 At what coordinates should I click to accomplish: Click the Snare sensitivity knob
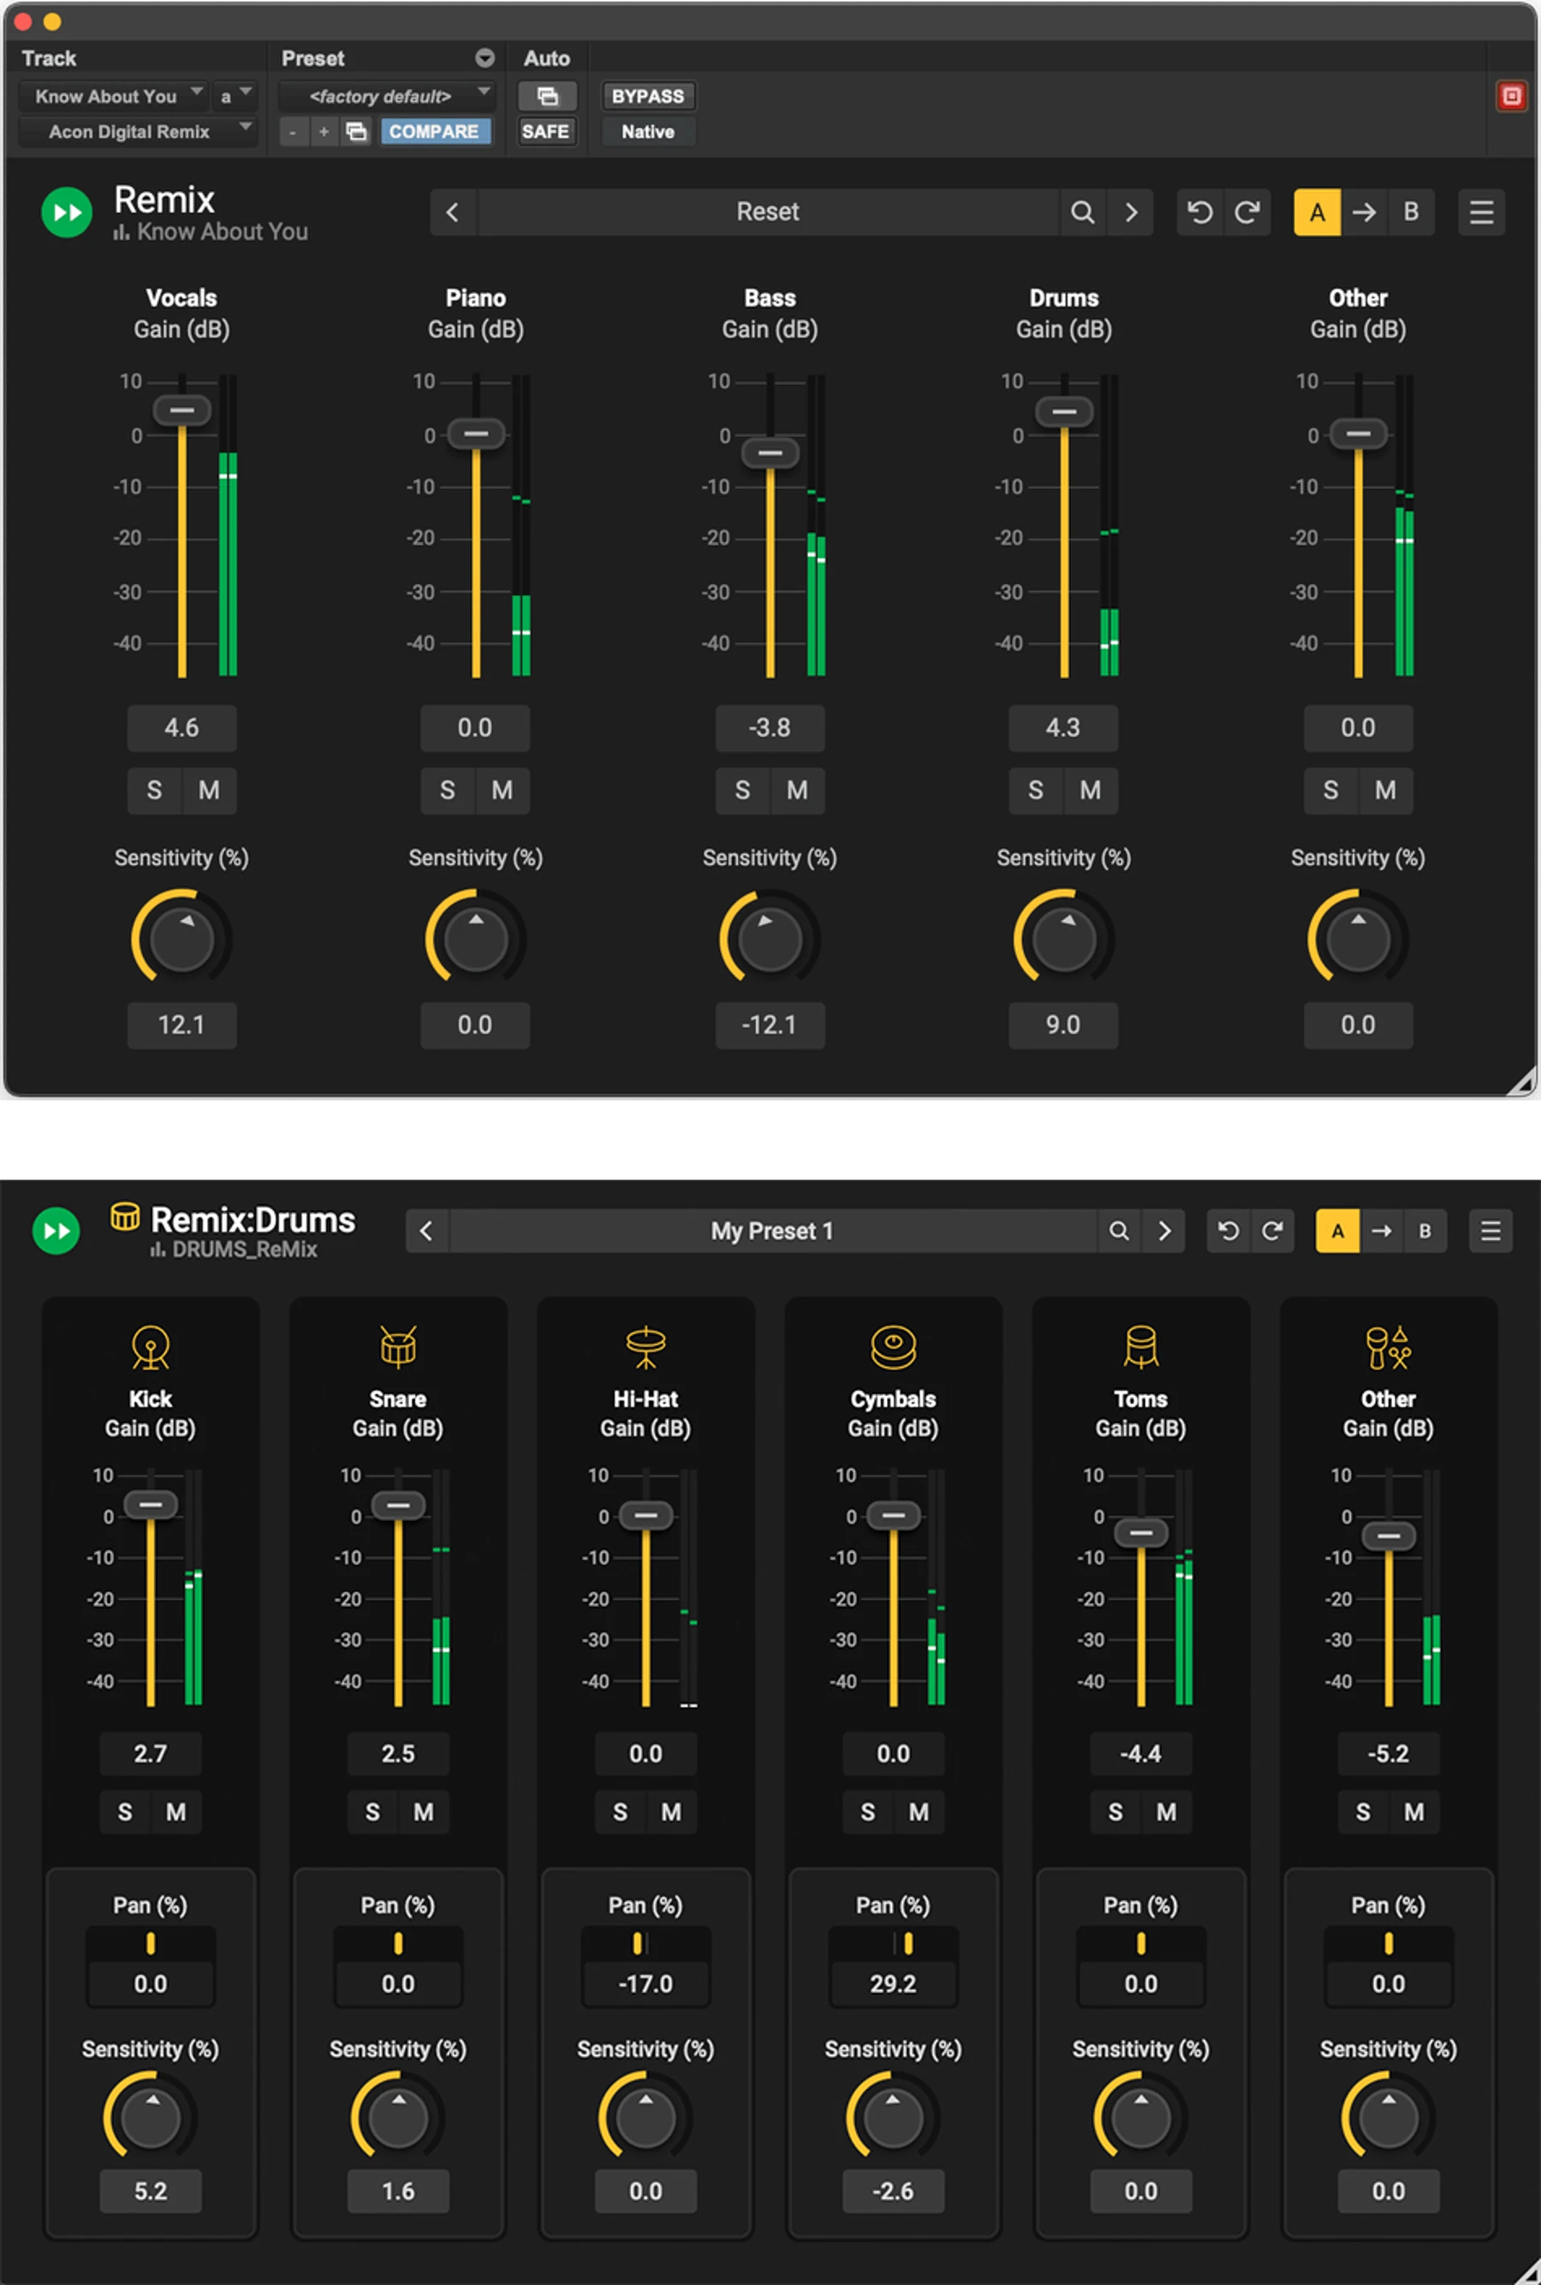(x=398, y=2117)
